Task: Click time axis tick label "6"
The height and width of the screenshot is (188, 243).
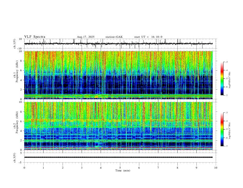Action: click(139, 168)
